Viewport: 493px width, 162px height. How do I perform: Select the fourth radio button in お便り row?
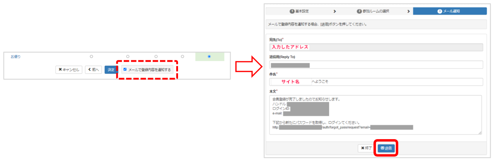coord(182,56)
